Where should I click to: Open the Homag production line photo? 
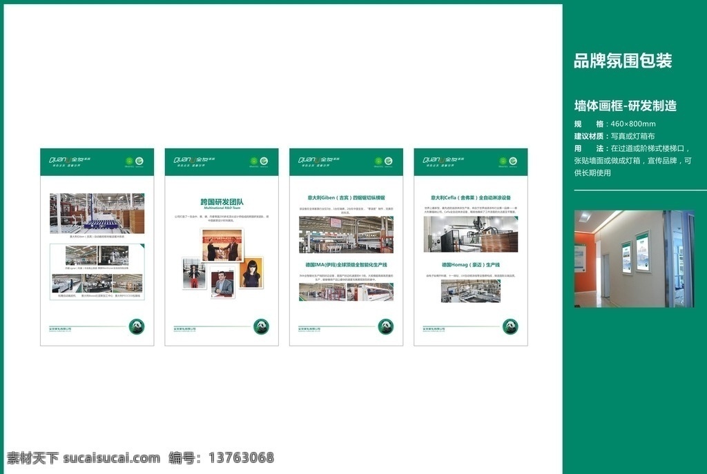471,290
